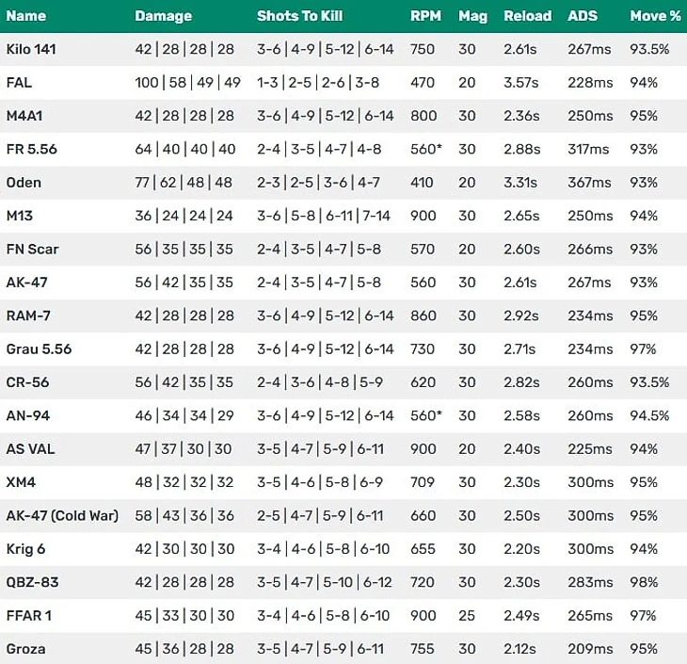The height and width of the screenshot is (664, 687).
Task: Sort by the Damage column header
Action: [163, 16]
